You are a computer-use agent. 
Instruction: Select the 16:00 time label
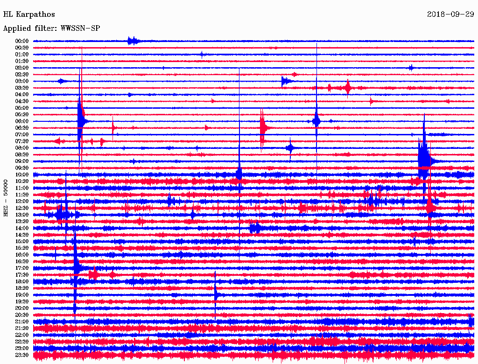(22, 255)
